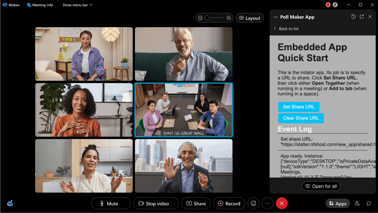
Task: Click the Webex Assistant robot icon
Action: pos(9,203)
